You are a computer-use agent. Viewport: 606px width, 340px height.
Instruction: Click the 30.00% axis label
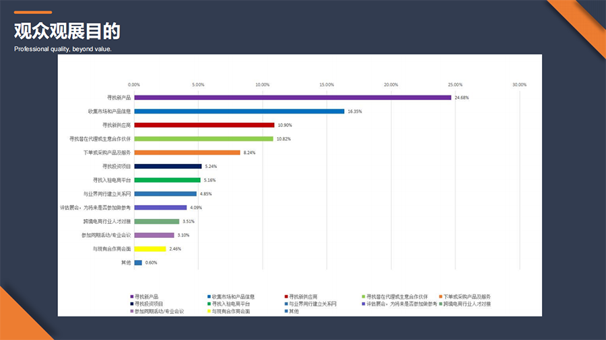519,85
